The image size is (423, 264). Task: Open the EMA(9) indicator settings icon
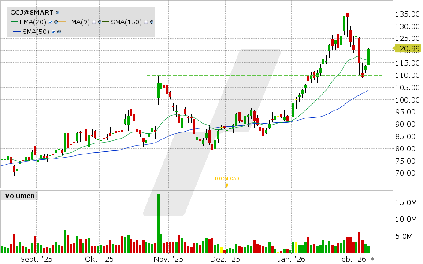(100, 22)
